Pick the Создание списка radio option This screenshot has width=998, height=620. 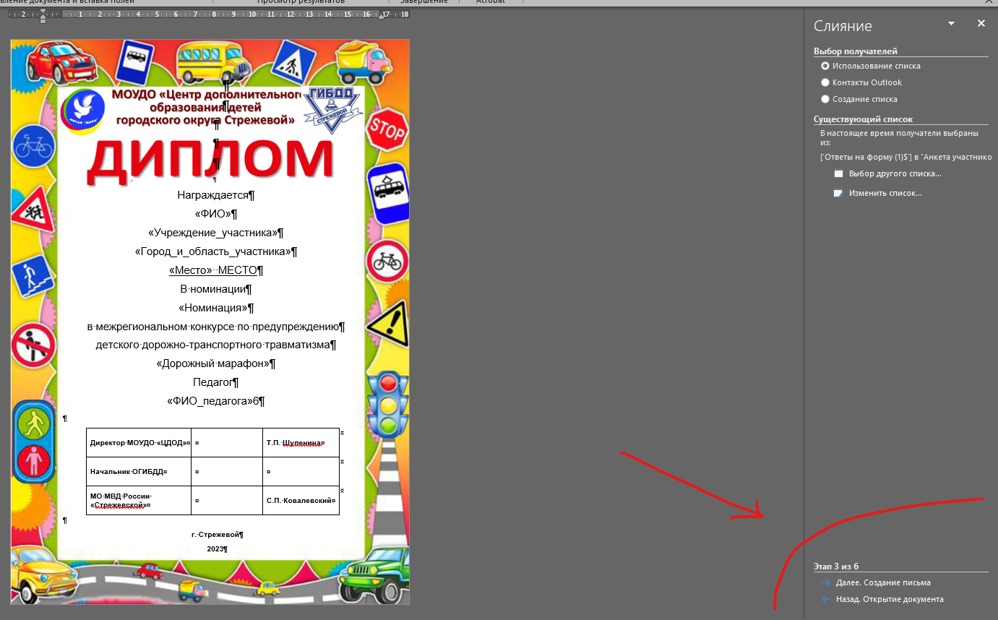point(825,99)
